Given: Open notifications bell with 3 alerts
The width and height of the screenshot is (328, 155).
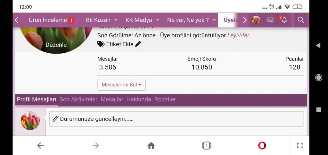Looking at the screenshot, I should pyautogui.click(x=284, y=20).
